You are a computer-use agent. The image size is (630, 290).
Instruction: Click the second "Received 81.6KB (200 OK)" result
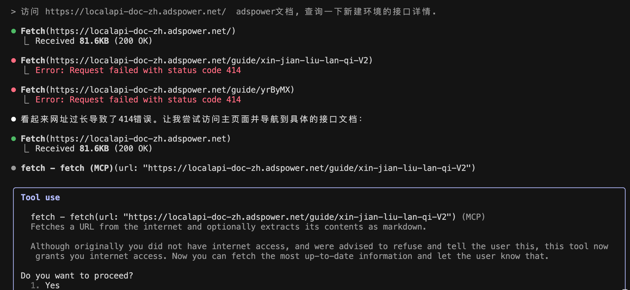[94, 148]
